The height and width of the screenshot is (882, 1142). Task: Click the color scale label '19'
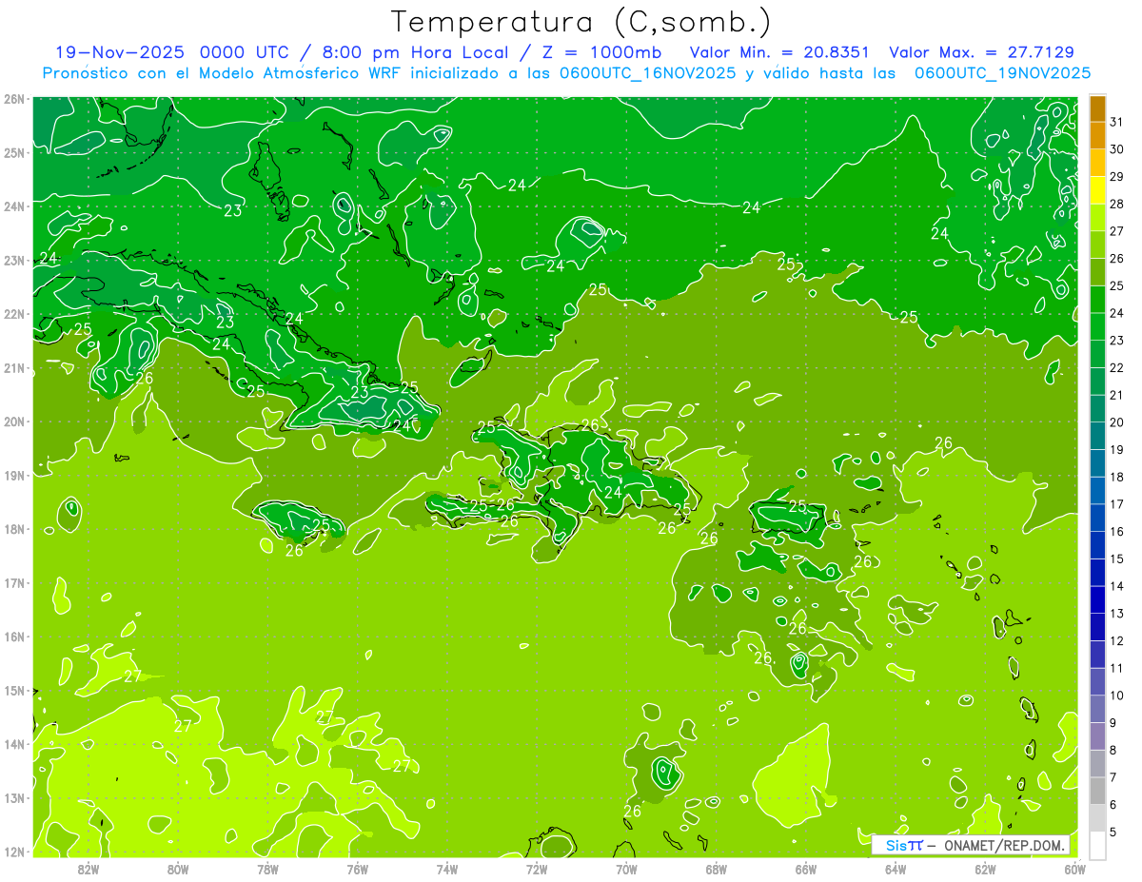coord(1117,449)
